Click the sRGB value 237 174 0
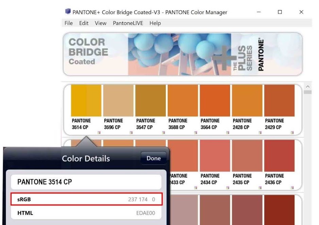 [141, 199]
